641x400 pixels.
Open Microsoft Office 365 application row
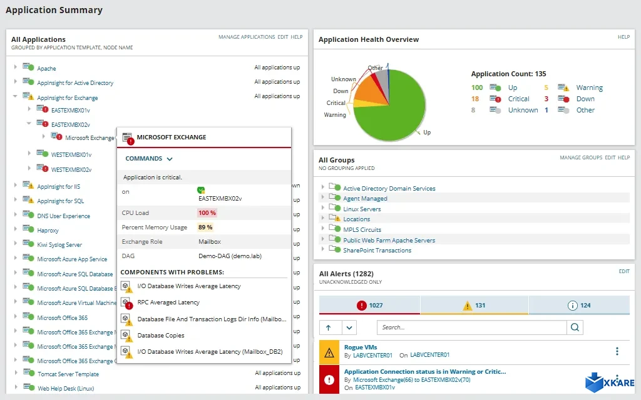[x=62, y=317]
